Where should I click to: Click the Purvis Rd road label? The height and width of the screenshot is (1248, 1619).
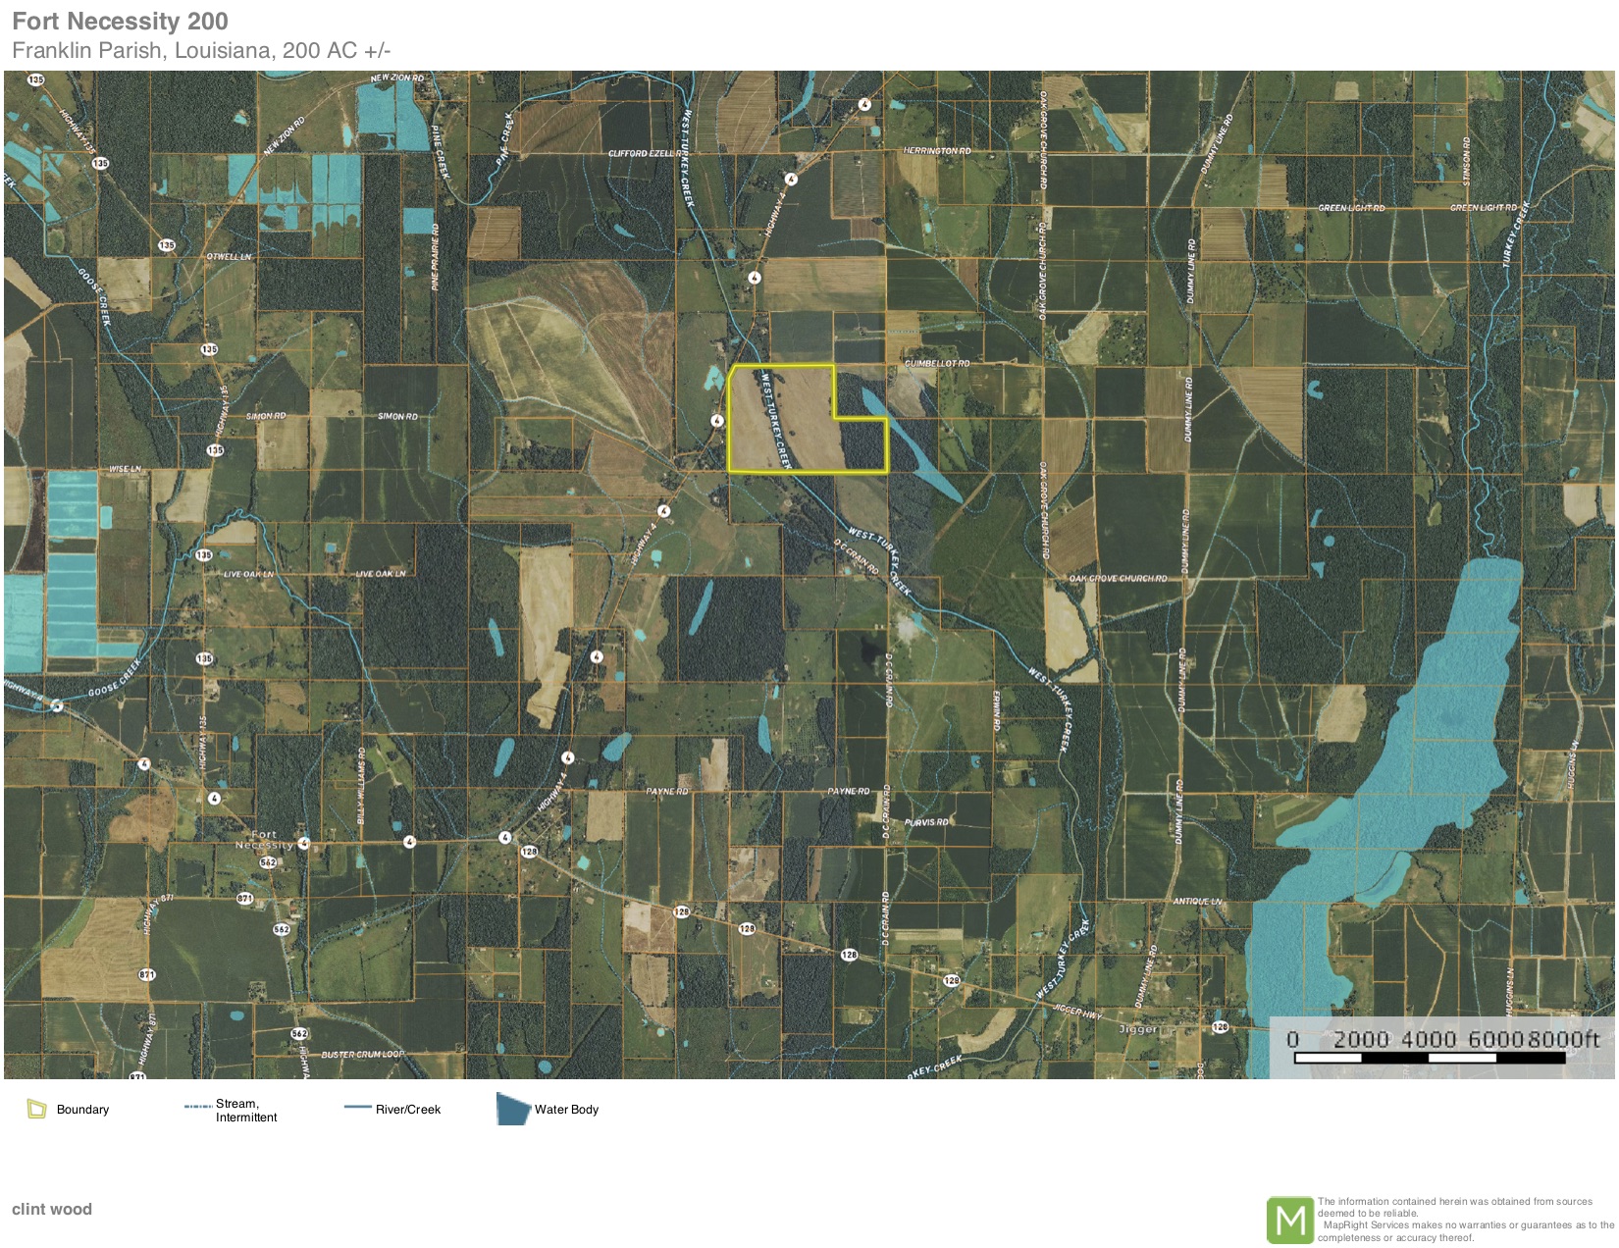tap(926, 822)
